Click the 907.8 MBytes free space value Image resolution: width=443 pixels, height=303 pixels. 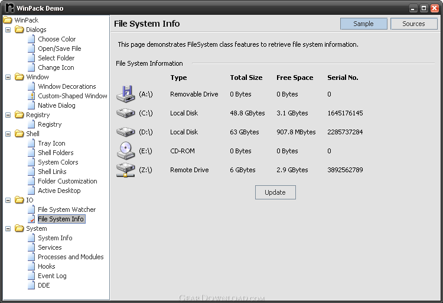[296, 132]
